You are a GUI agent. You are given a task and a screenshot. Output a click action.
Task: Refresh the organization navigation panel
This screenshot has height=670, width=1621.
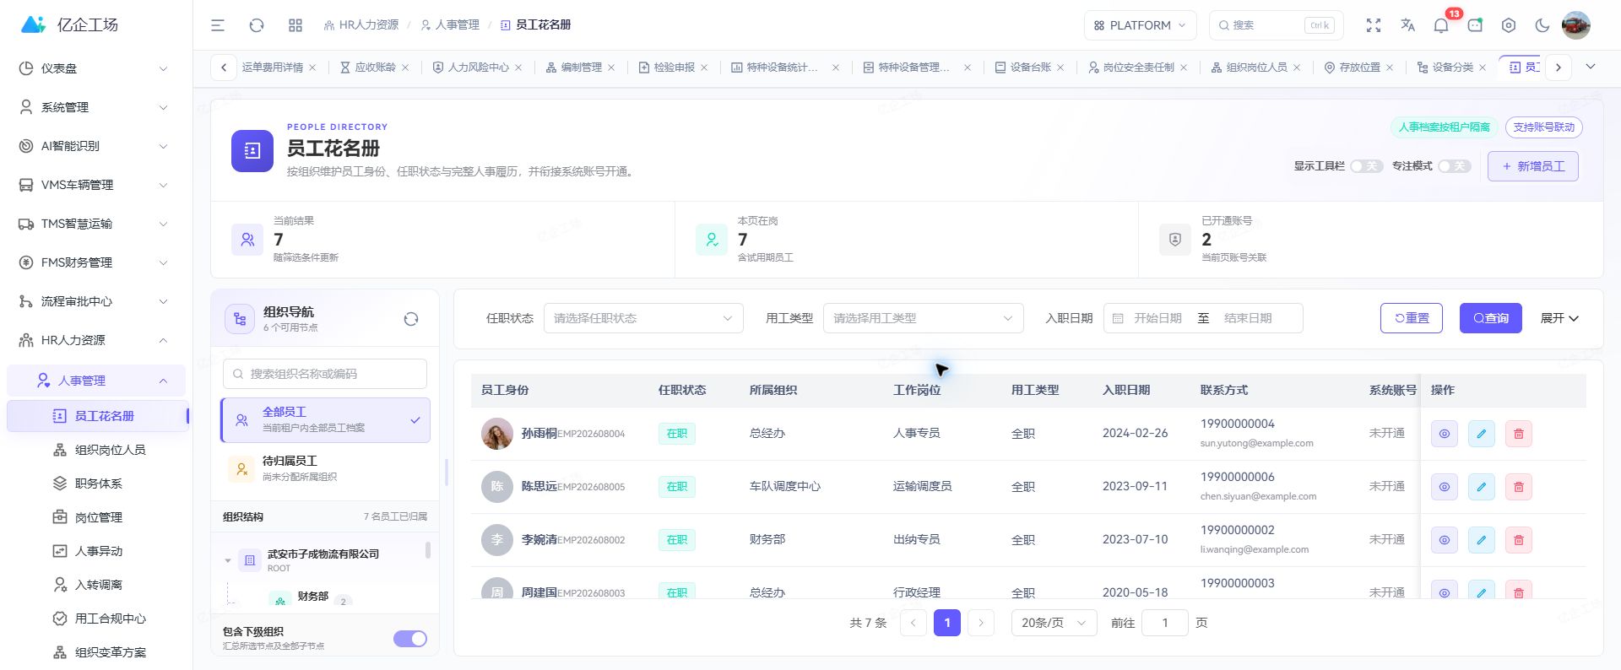coord(411,319)
